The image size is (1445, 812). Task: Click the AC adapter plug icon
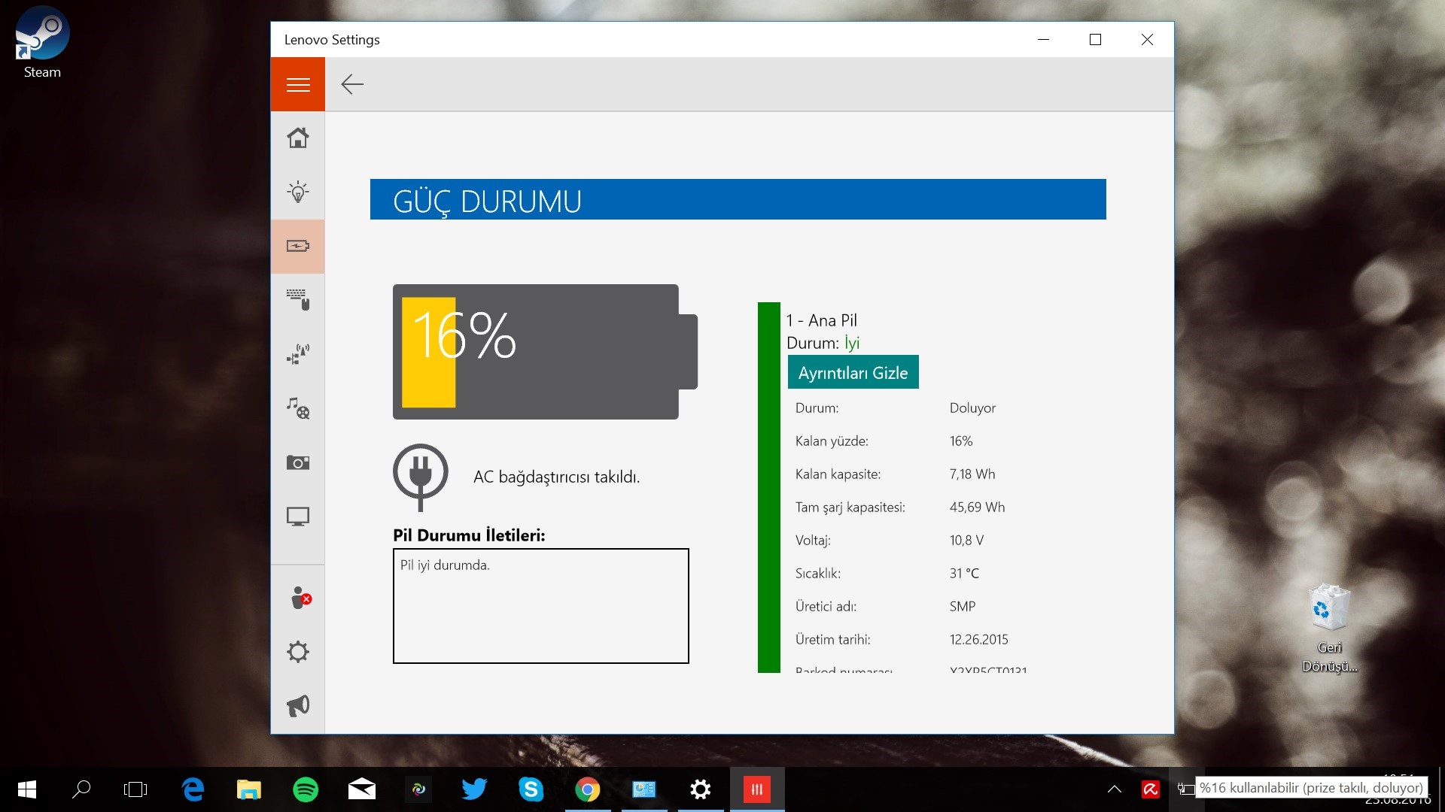(421, 477)
